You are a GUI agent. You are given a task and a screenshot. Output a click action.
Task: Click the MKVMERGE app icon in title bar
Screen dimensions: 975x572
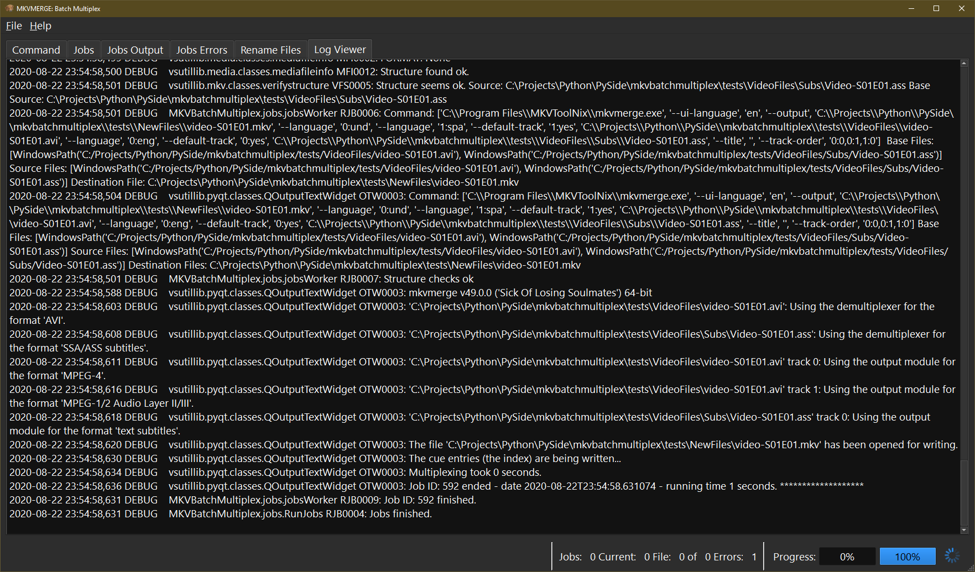[x=9, y=8]
